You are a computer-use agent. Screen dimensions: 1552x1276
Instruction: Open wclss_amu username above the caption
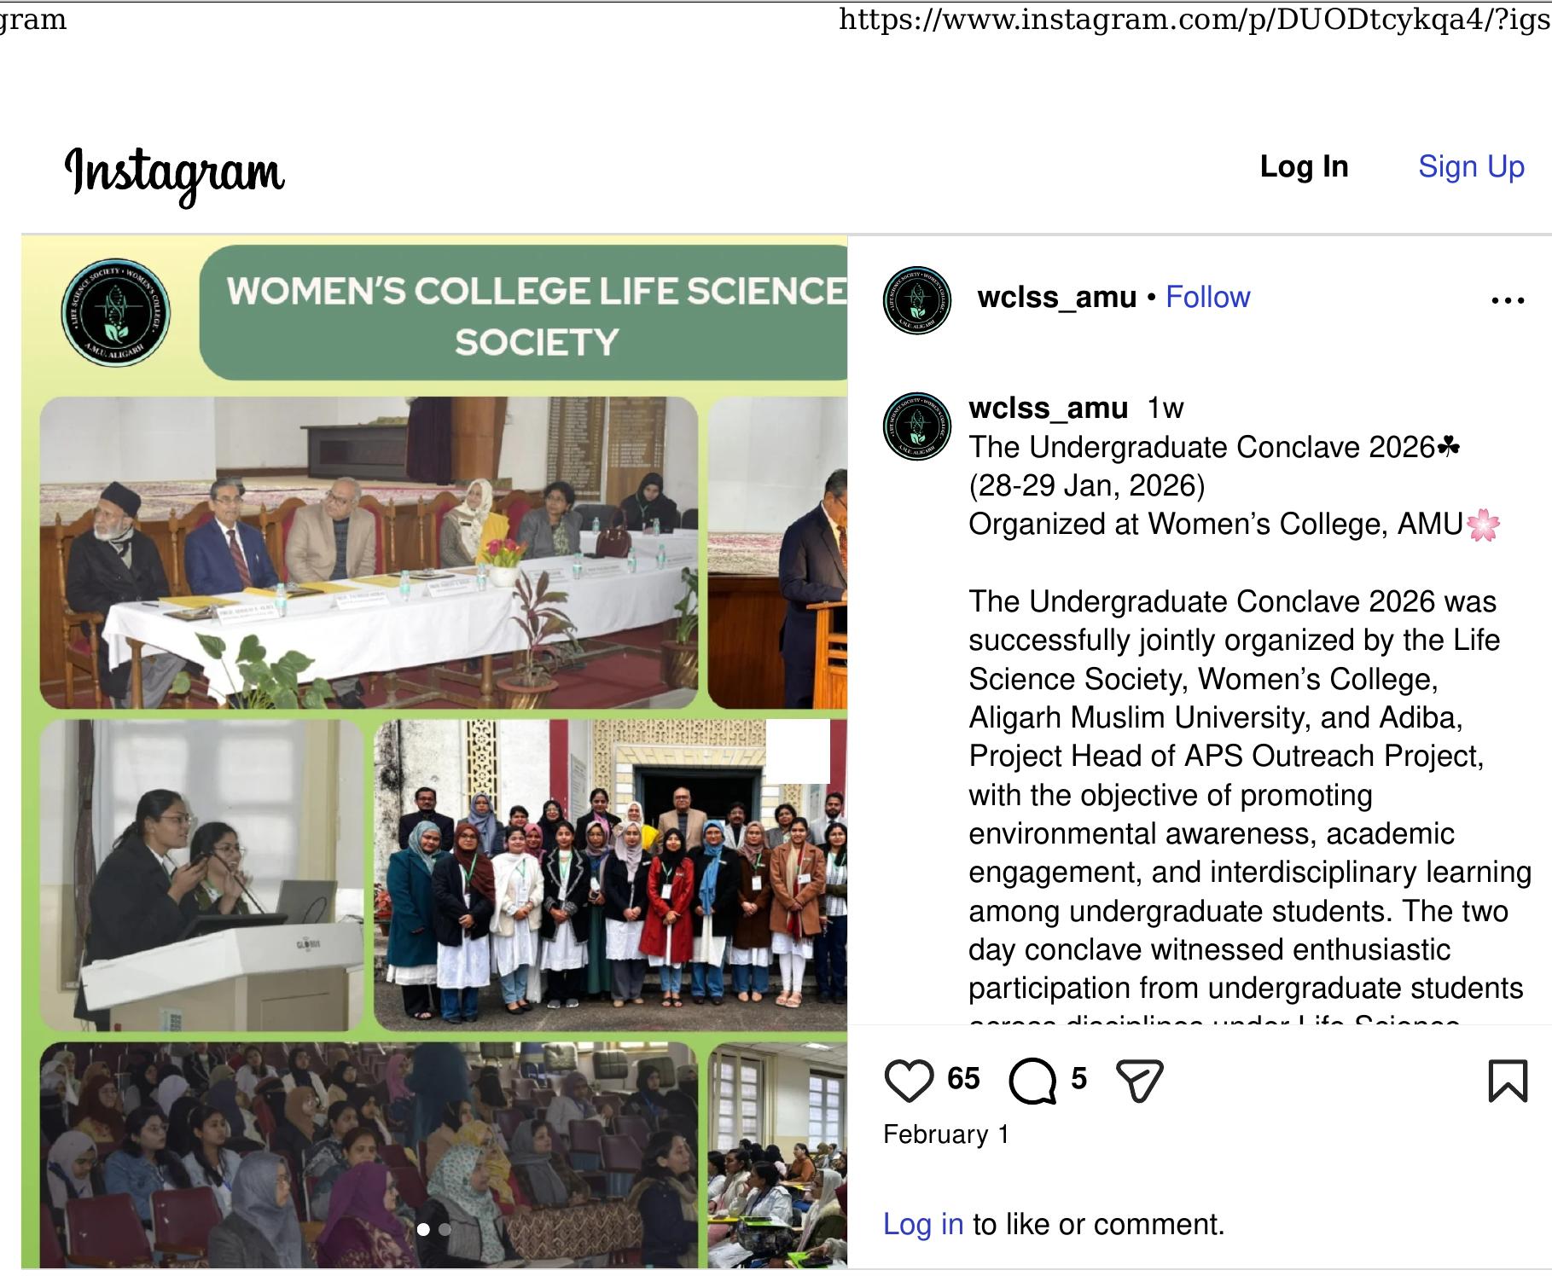pos(1049,408)
